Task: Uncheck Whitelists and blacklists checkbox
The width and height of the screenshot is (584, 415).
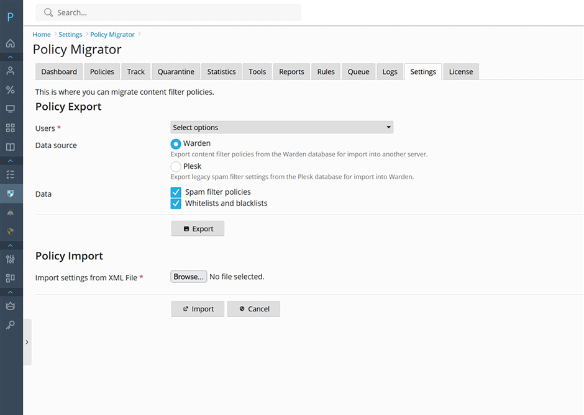Action: pyautogui.click(x=176, y=204)
